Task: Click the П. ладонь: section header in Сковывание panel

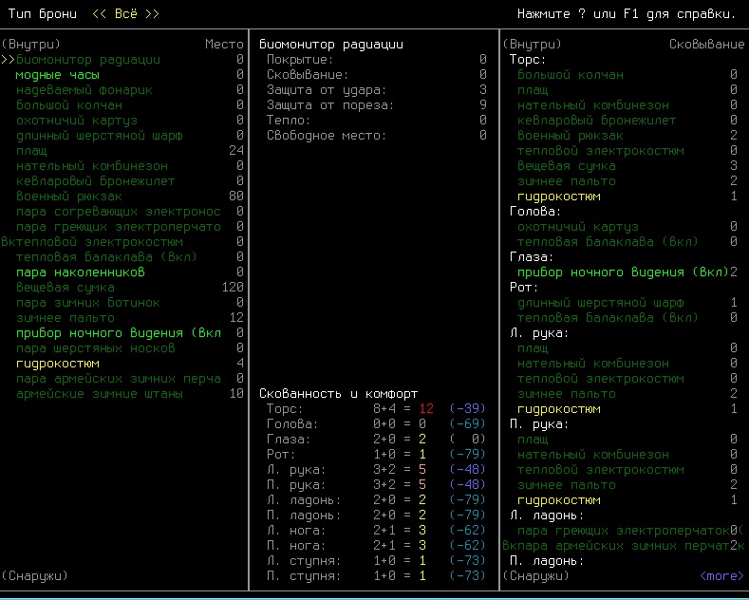Action: [547, 561]
